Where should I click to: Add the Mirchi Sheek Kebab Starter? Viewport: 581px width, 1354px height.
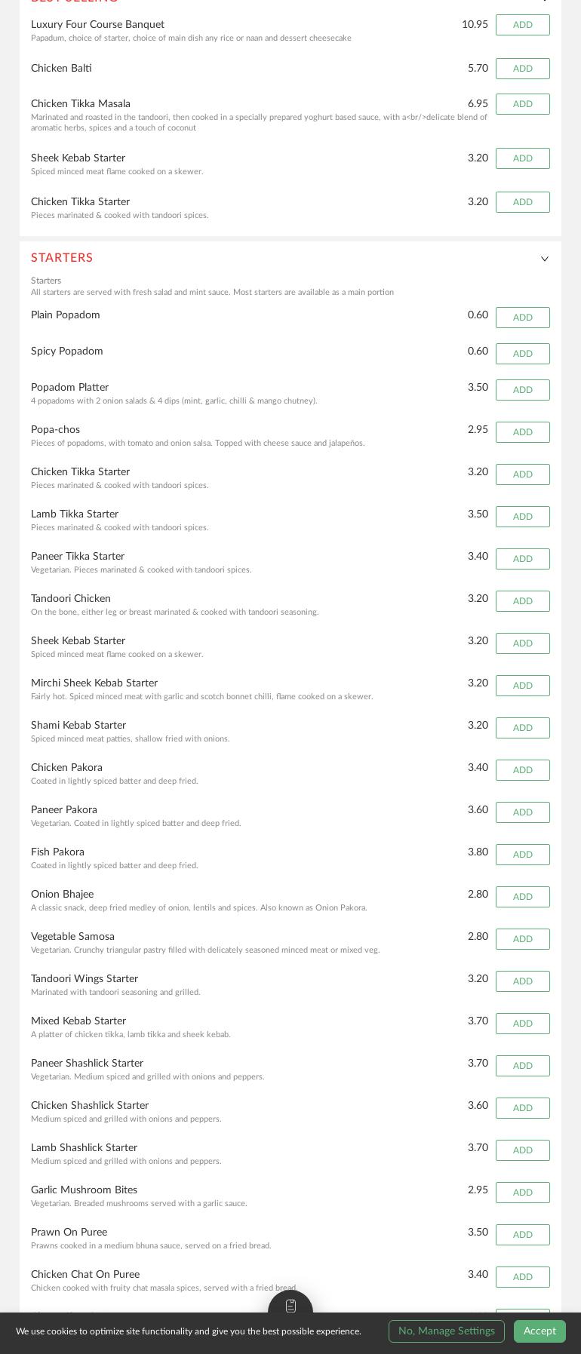point(522,686)
